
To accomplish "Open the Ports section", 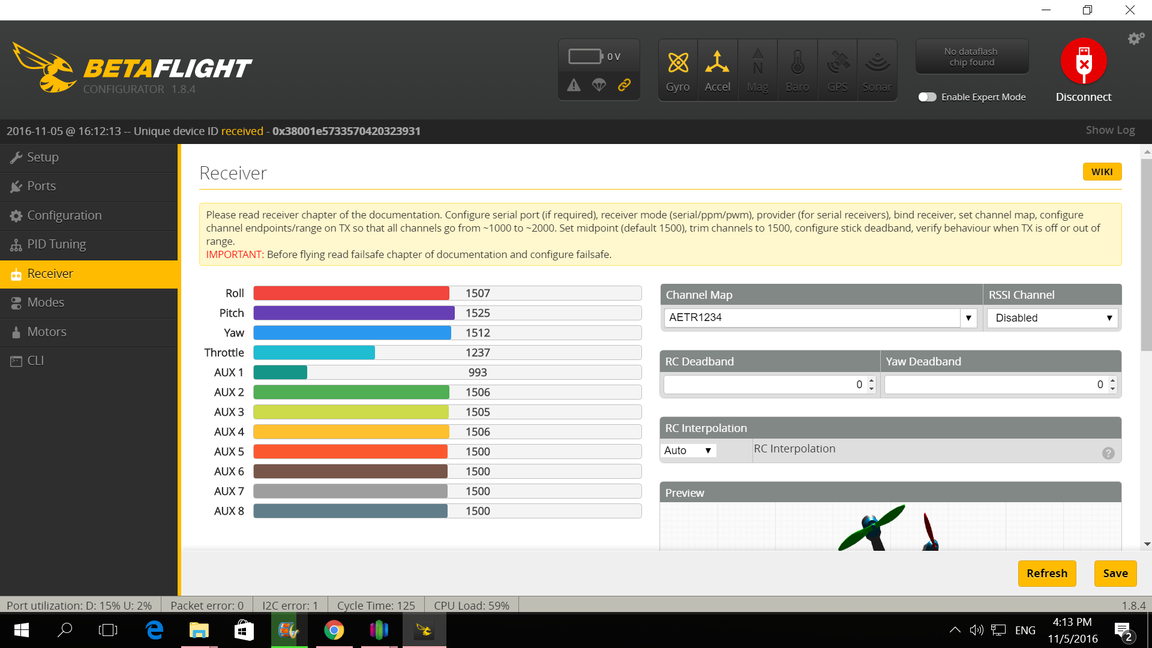I will point(41,185).
